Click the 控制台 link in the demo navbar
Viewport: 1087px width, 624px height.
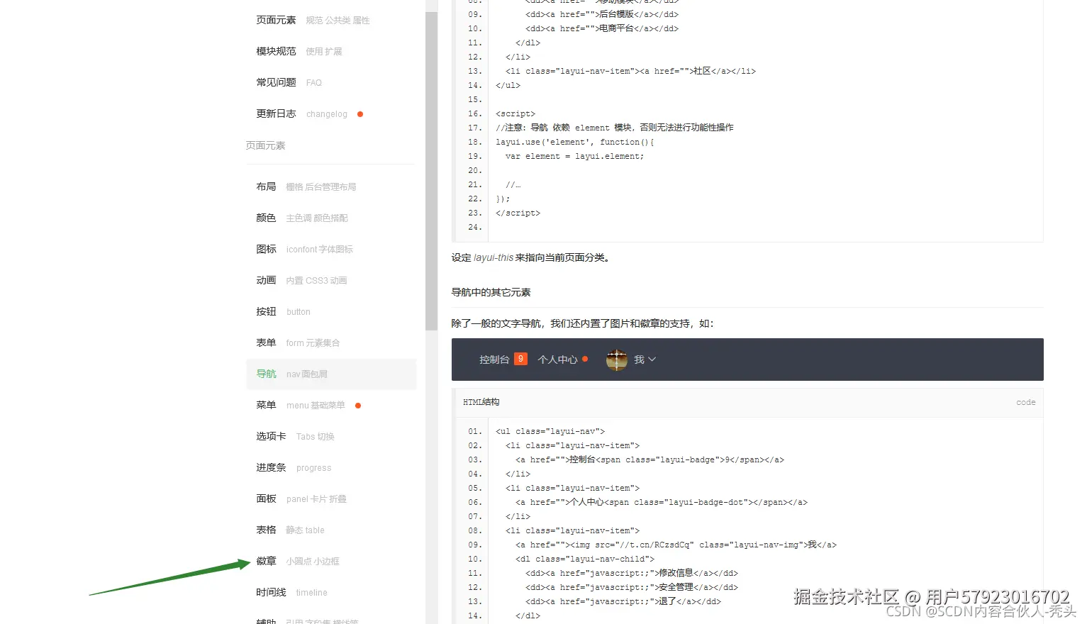point(494,359)
